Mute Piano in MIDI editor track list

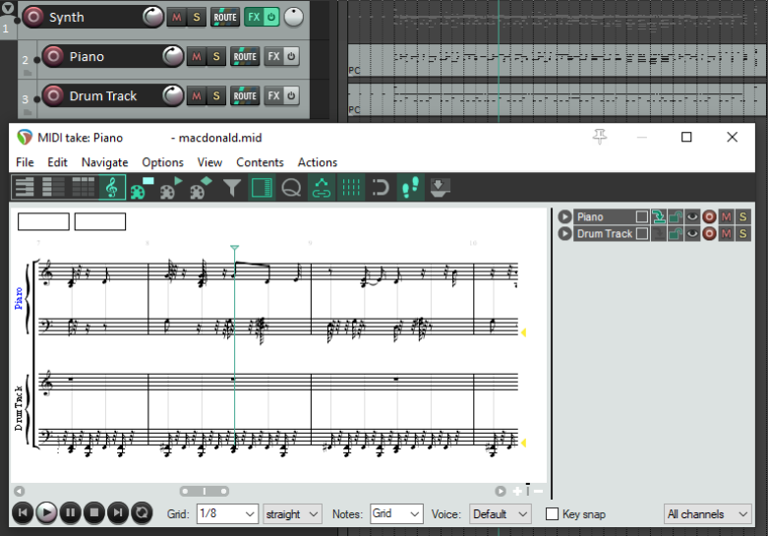click(726, 216)
